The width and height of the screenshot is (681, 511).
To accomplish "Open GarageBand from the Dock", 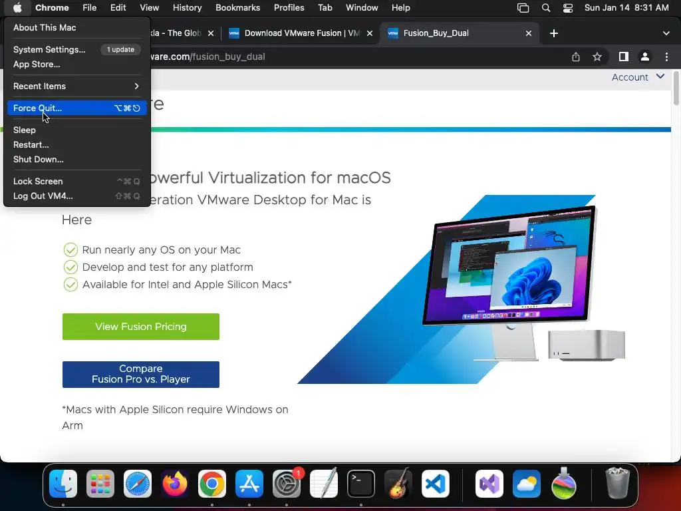I will pos(398,484).
